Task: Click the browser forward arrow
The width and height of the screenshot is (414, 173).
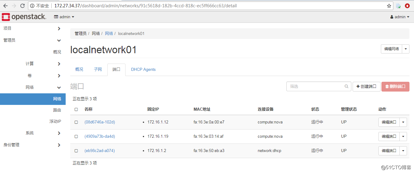Action: point(14,6)
